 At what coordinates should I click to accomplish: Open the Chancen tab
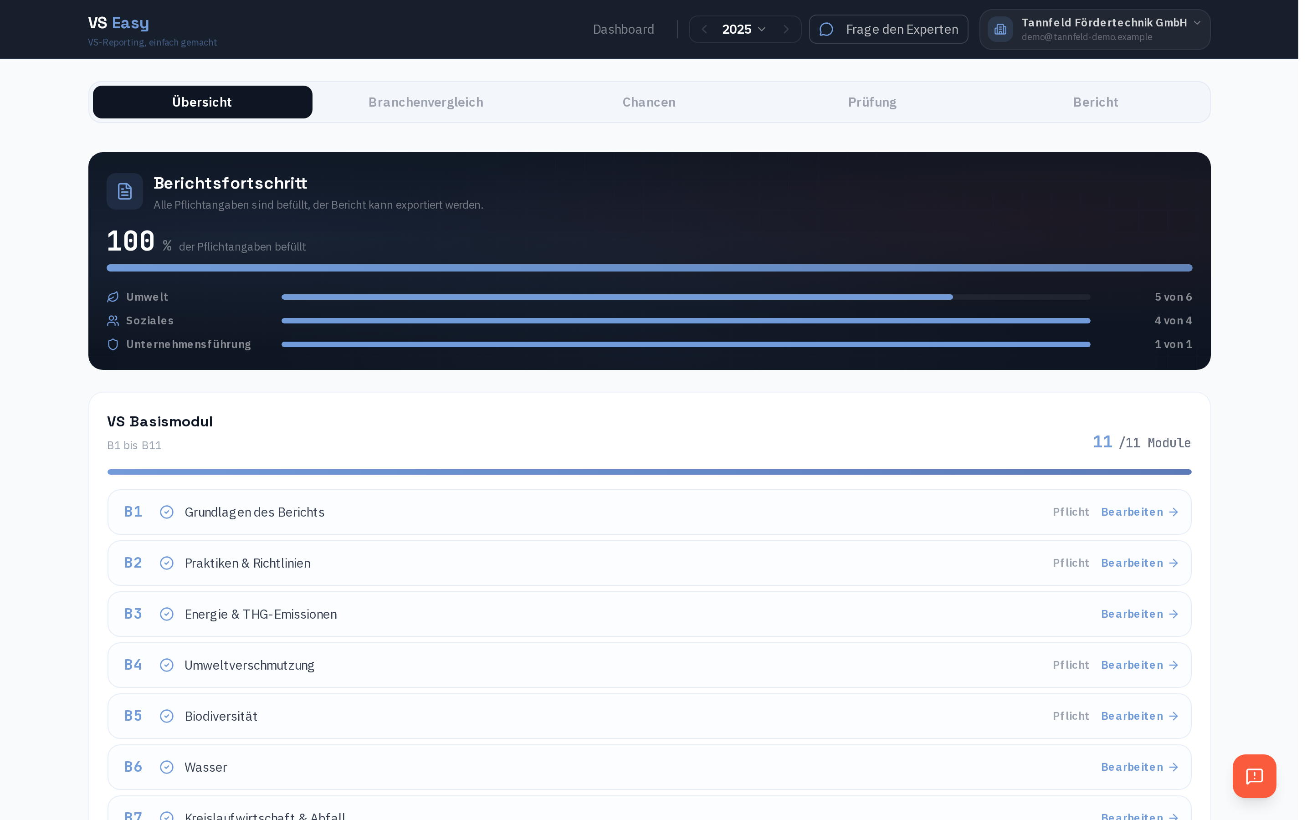click(x=649, y=102)
